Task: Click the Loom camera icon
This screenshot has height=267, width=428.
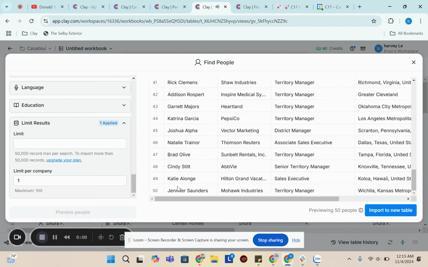Action: pos(17,237)
